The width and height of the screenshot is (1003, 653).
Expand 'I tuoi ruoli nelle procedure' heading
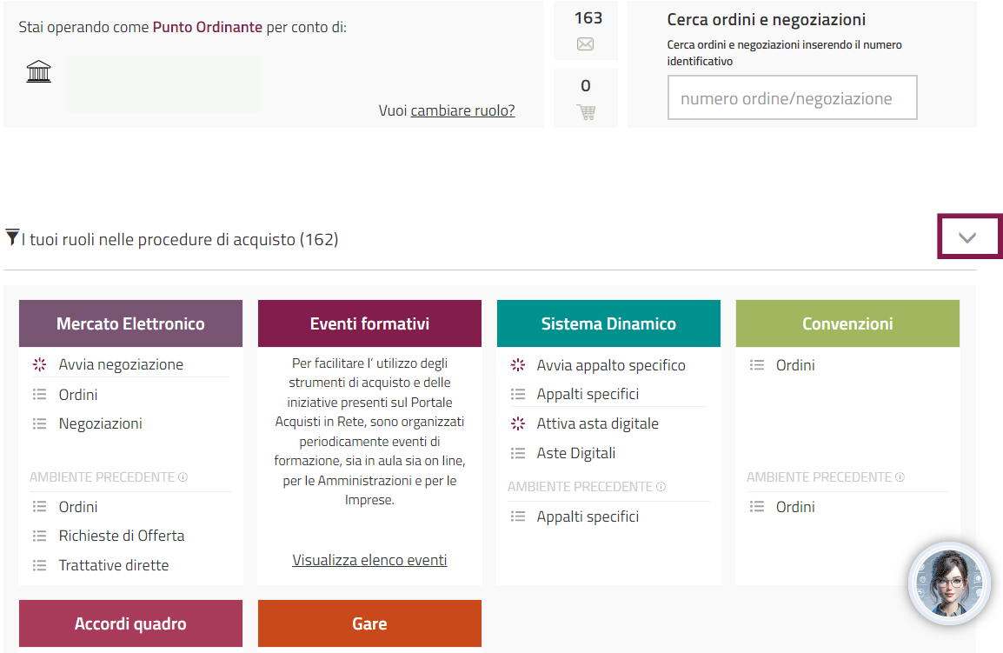coord(180,239)
